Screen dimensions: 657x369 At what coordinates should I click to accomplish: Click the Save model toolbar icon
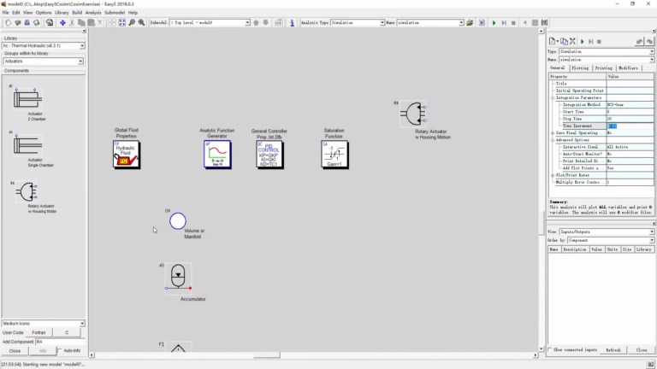coord(27,22)
